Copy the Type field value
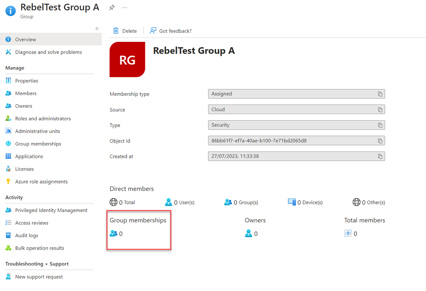 coord(380,125)
